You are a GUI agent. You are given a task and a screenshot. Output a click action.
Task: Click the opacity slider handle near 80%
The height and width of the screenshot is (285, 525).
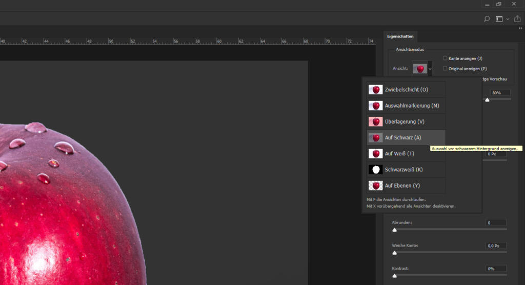click(x=487, y=100)
